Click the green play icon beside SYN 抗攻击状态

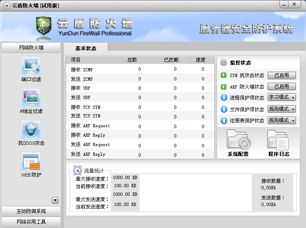[224, 75]
